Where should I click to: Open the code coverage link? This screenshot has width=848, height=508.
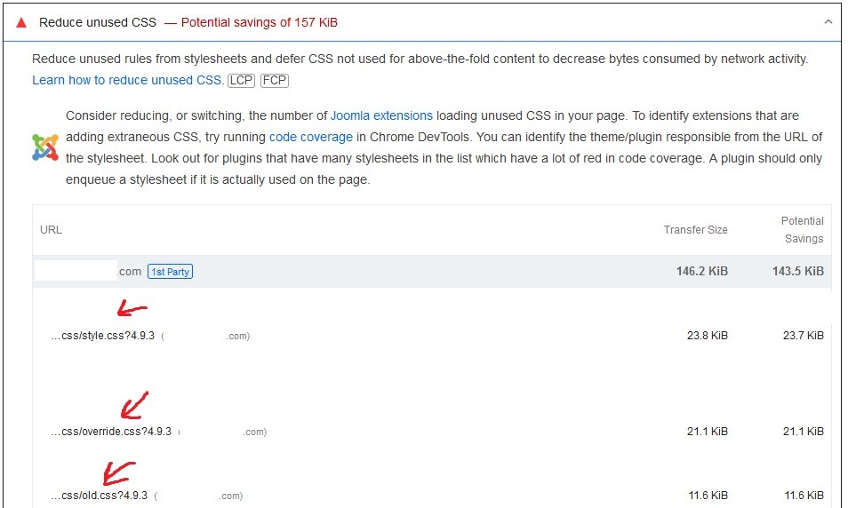(x=310, y=137)
